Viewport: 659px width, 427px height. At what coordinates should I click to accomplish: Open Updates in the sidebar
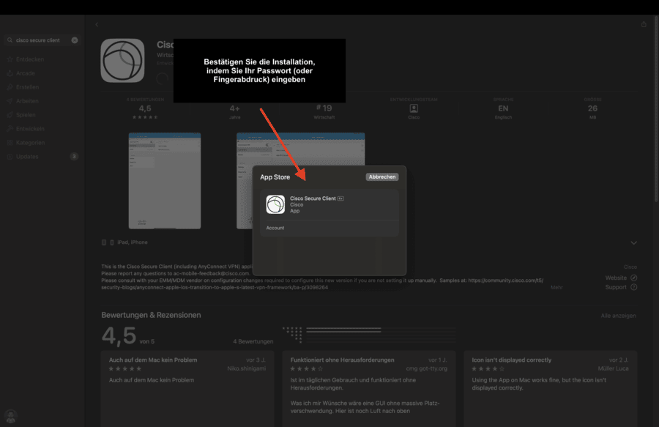tap(42, 156)
